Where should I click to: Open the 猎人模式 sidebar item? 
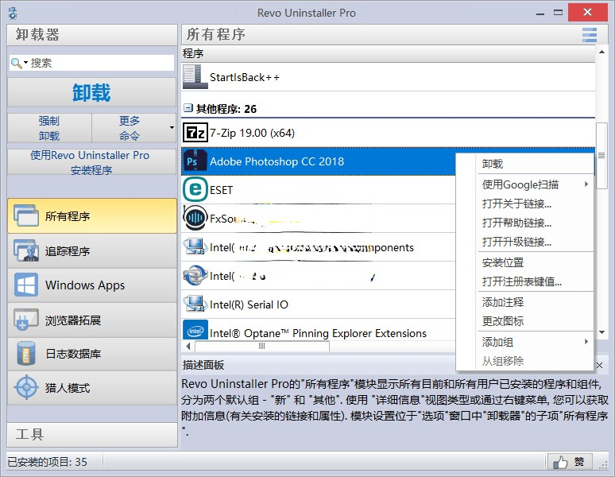click(x=92, y=388)
